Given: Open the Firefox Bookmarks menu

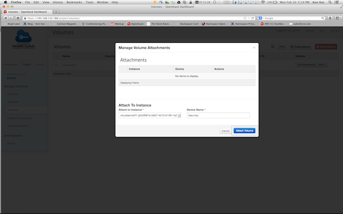Looking at the screenshot, I should [74, 2].
